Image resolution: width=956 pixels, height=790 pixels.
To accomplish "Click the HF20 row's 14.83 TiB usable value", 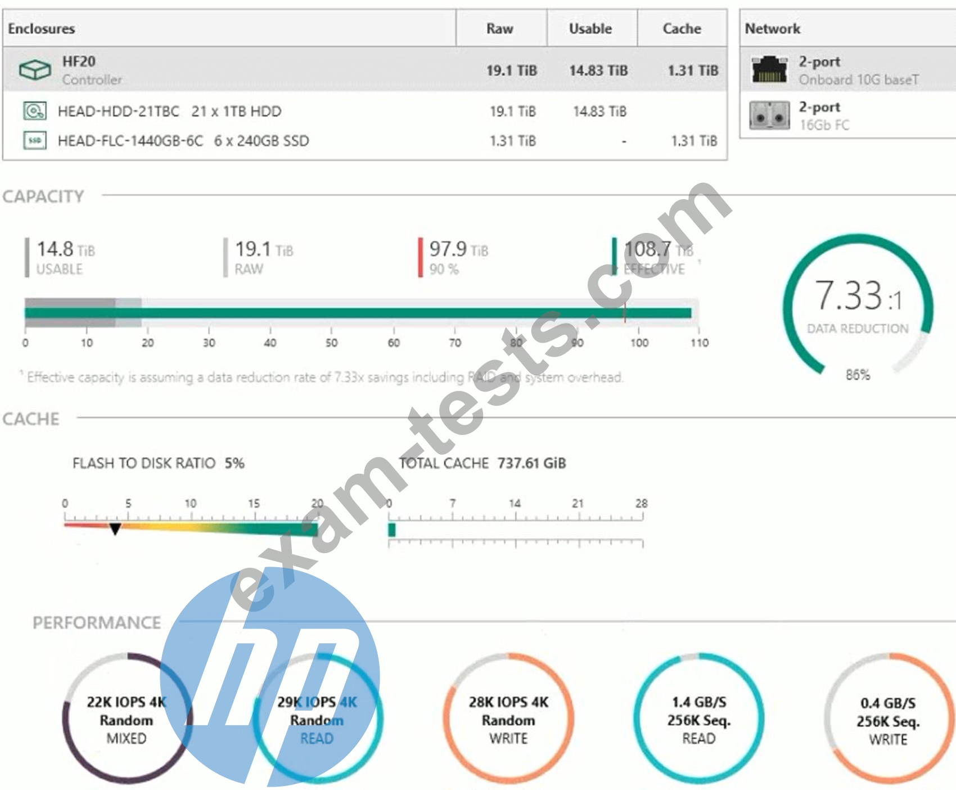I will click(x=598, y=70).
